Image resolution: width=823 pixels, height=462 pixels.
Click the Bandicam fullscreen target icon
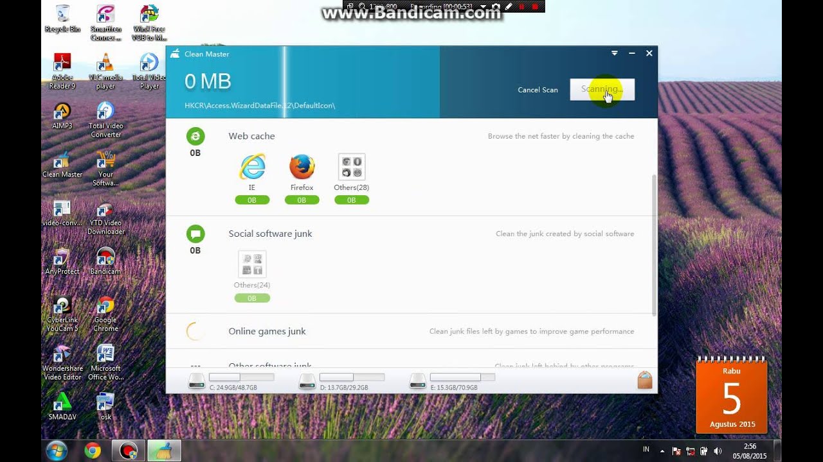pos(350,6)
